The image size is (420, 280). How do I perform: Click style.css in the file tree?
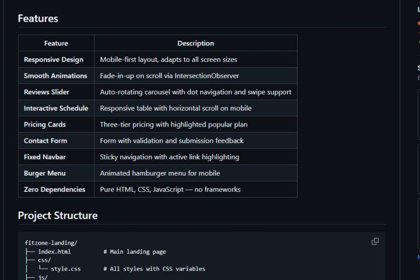pos(65,269)
